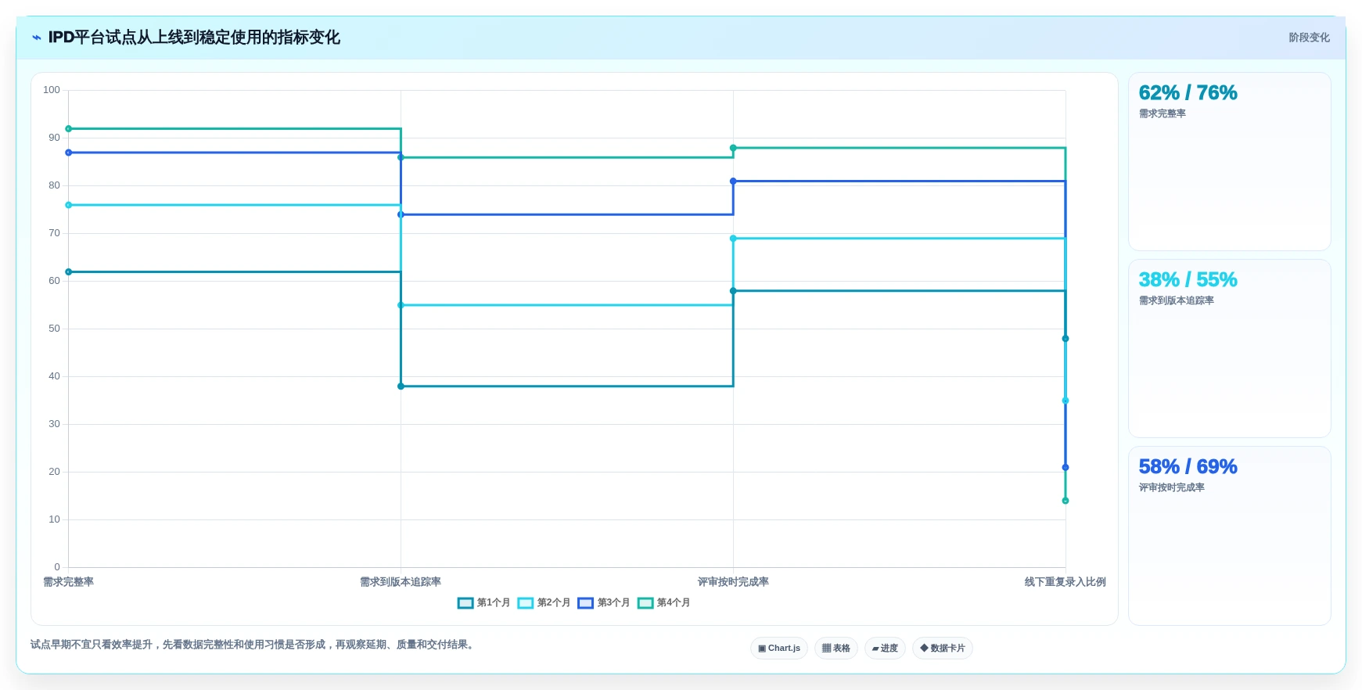
Task: Click the 进度 tag chip
Action: pyautogui.click(x=885, y=649)
